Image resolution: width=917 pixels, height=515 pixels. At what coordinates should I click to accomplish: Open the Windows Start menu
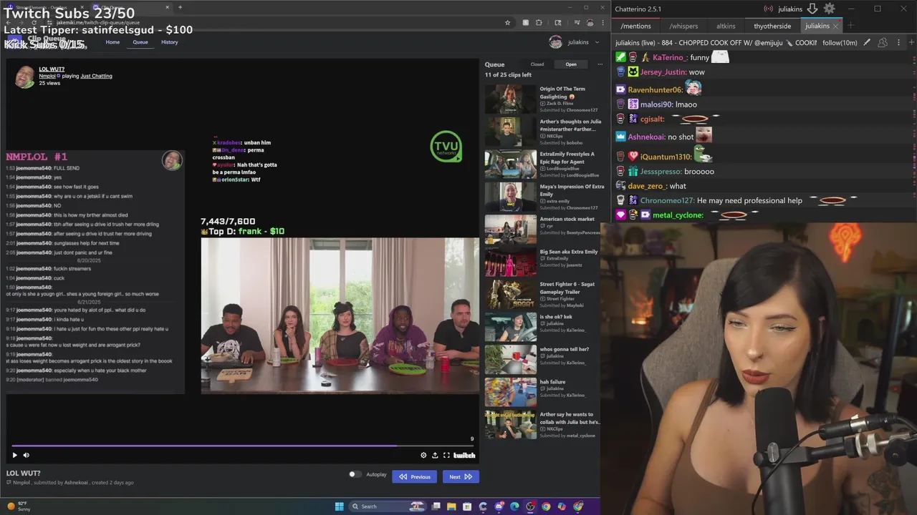339,506
